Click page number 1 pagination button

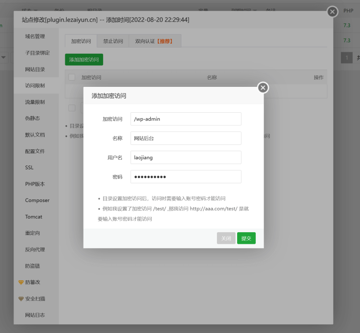pos(347,58)
